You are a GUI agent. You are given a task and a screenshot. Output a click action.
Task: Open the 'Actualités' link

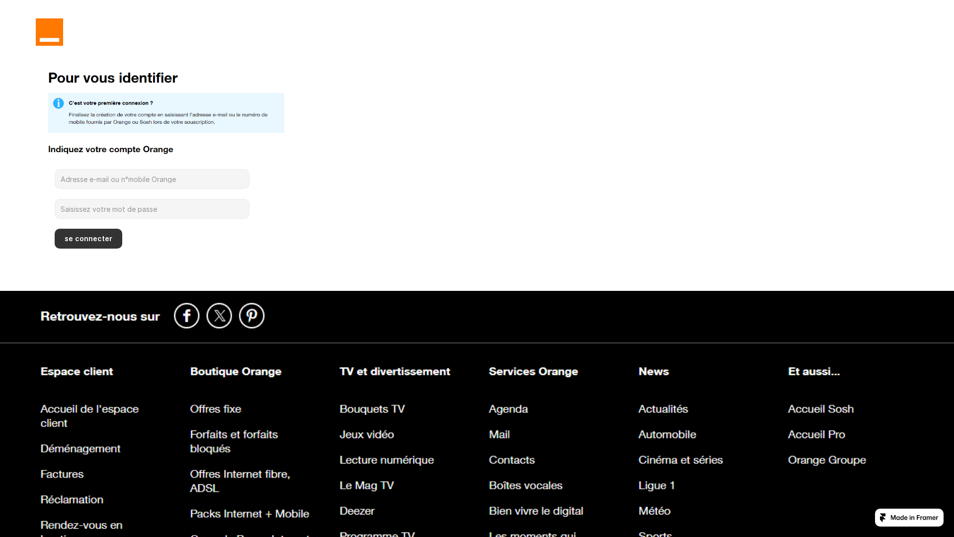(663, 409)
